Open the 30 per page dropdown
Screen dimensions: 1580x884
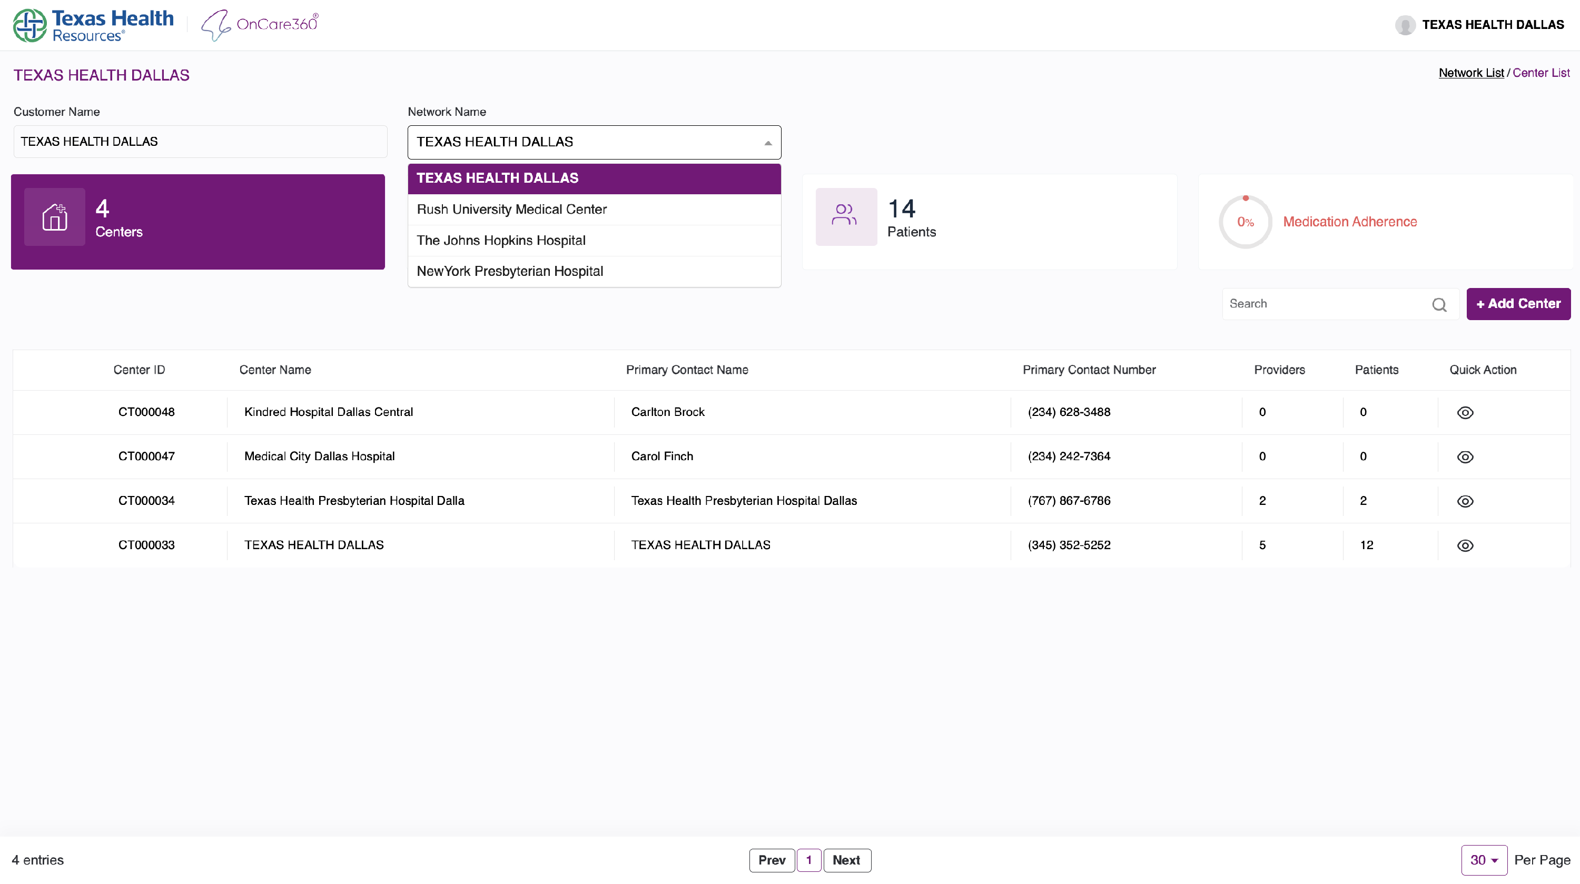point(1483,860)
